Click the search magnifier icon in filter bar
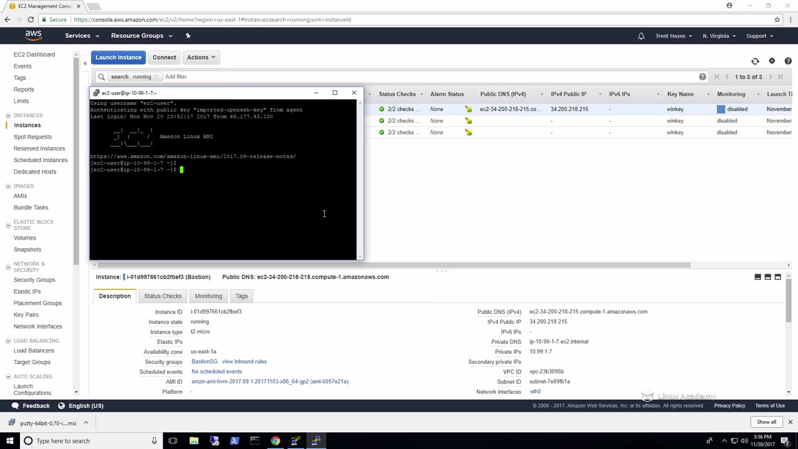This screenshot has height=449, width=798. [x=101, y=77]
